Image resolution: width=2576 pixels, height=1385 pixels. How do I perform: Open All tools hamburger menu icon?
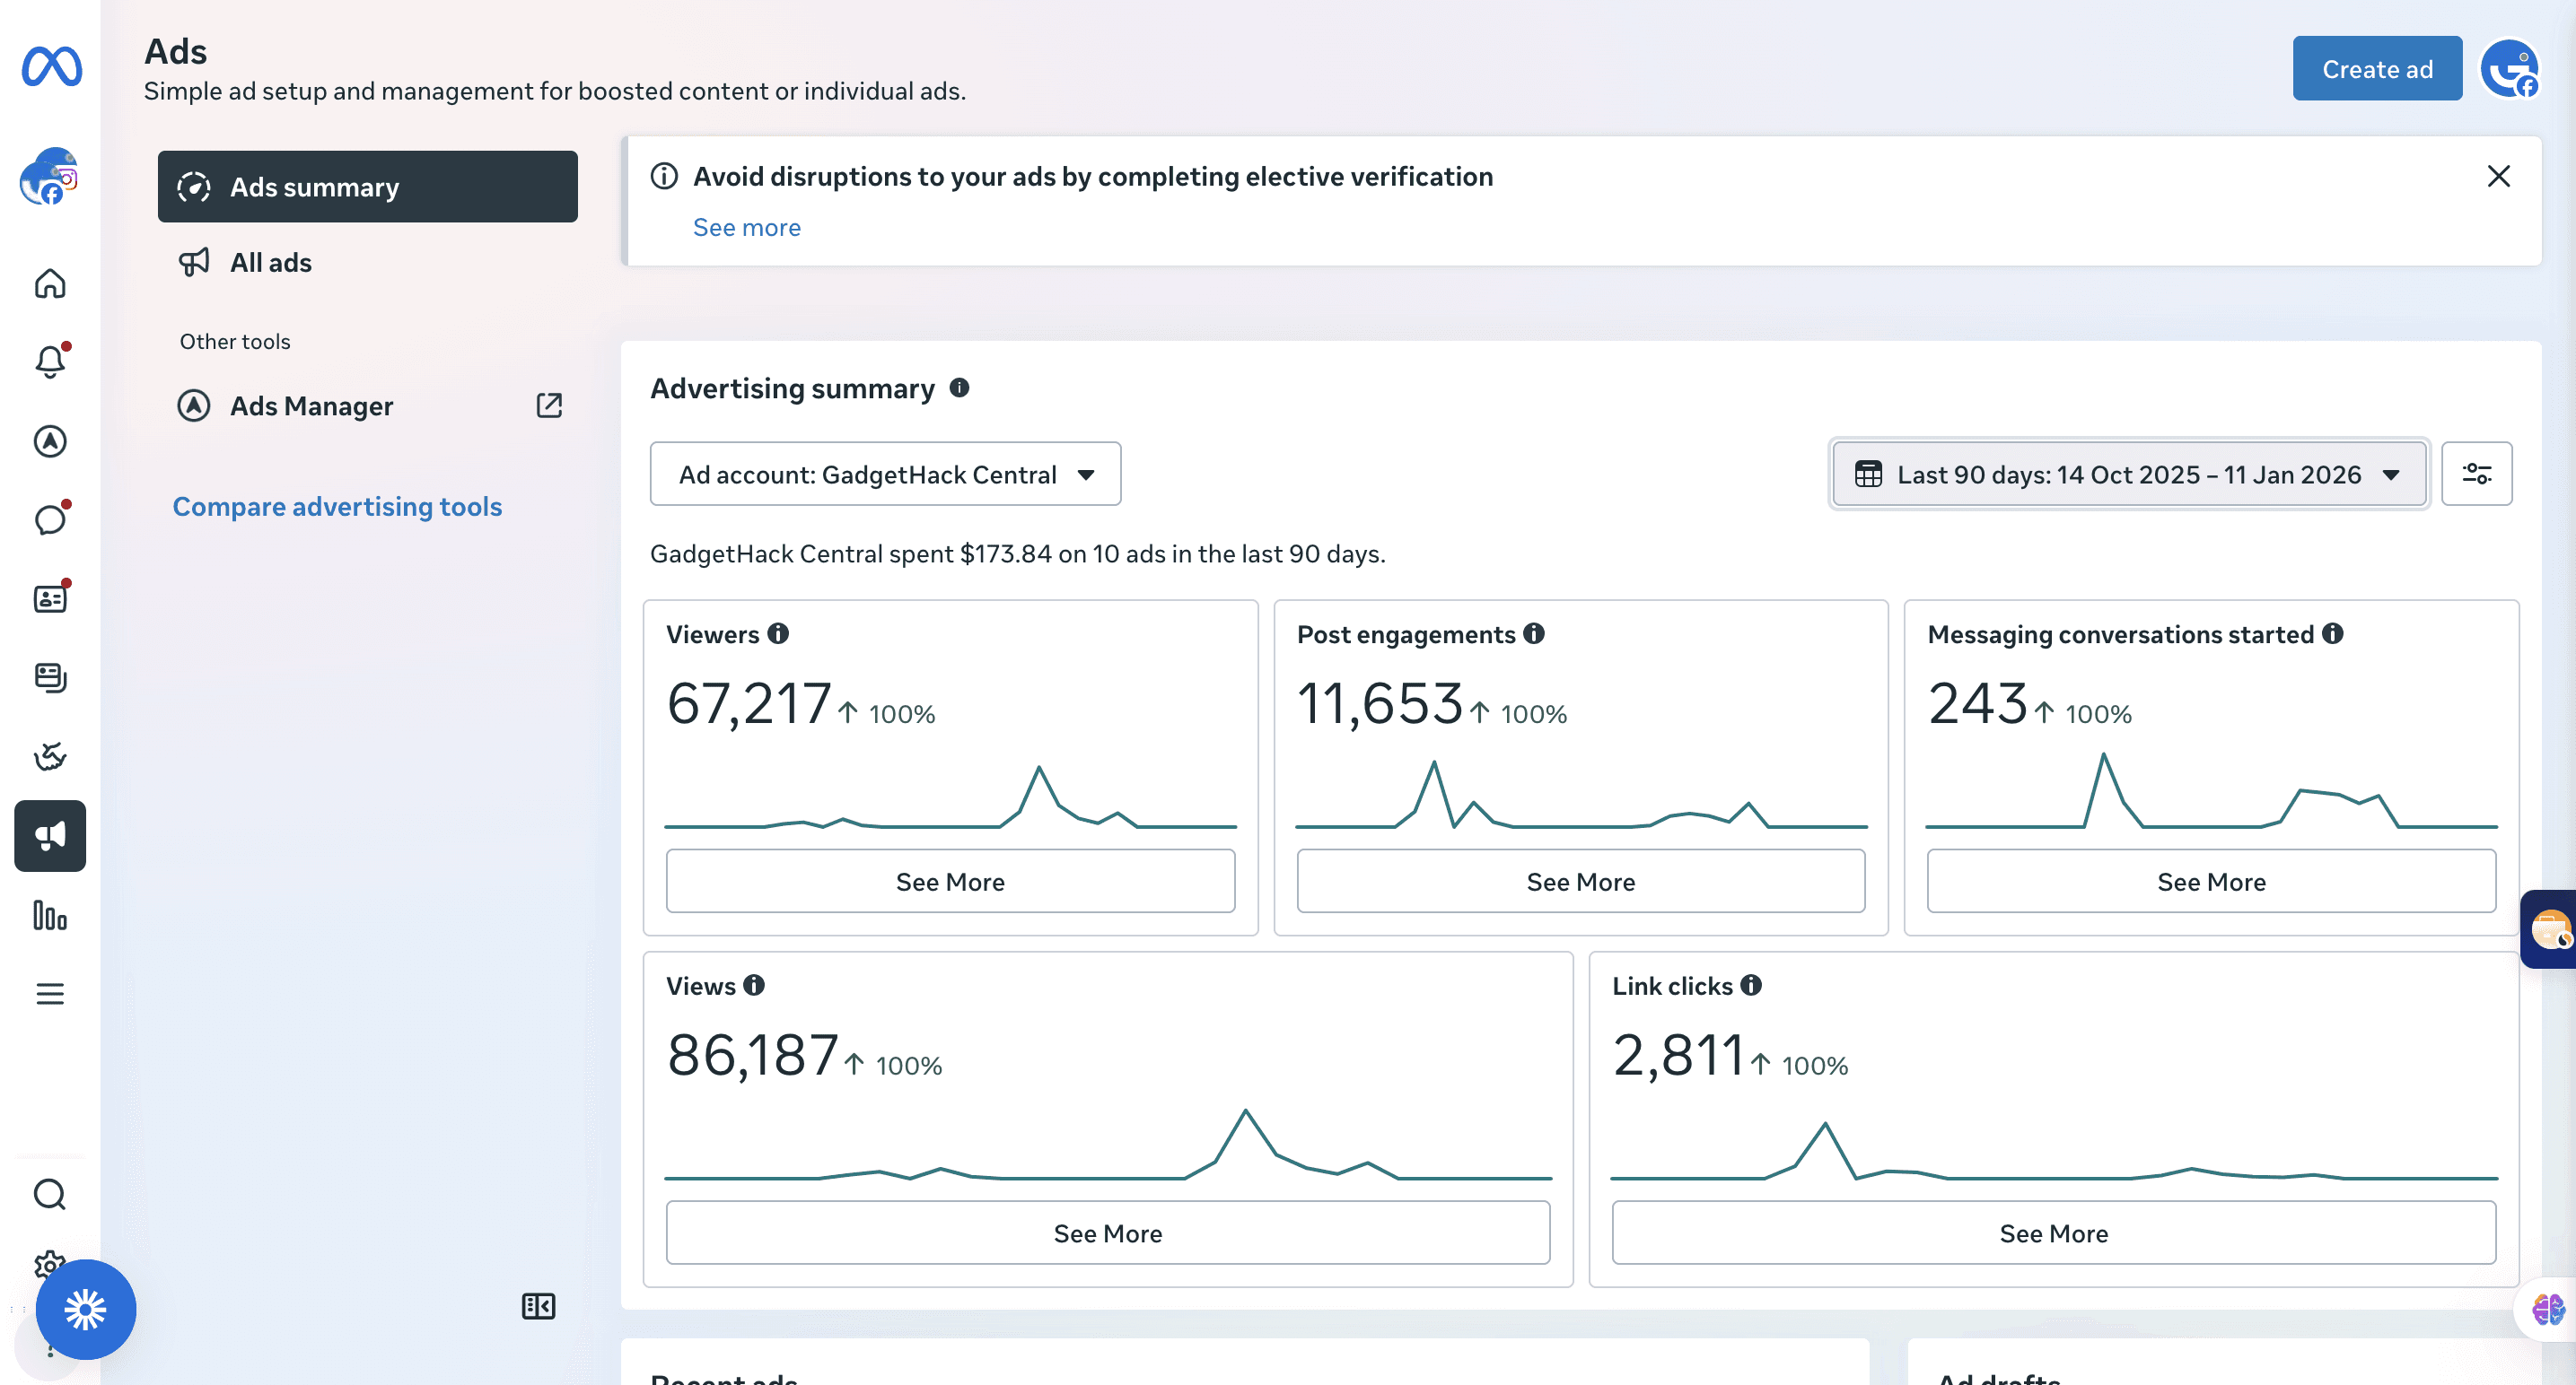click(50, 994)
